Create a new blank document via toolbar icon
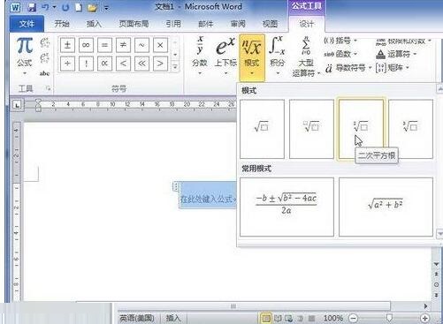The height and width of the screenshot is (324, 443). point(79,7)
